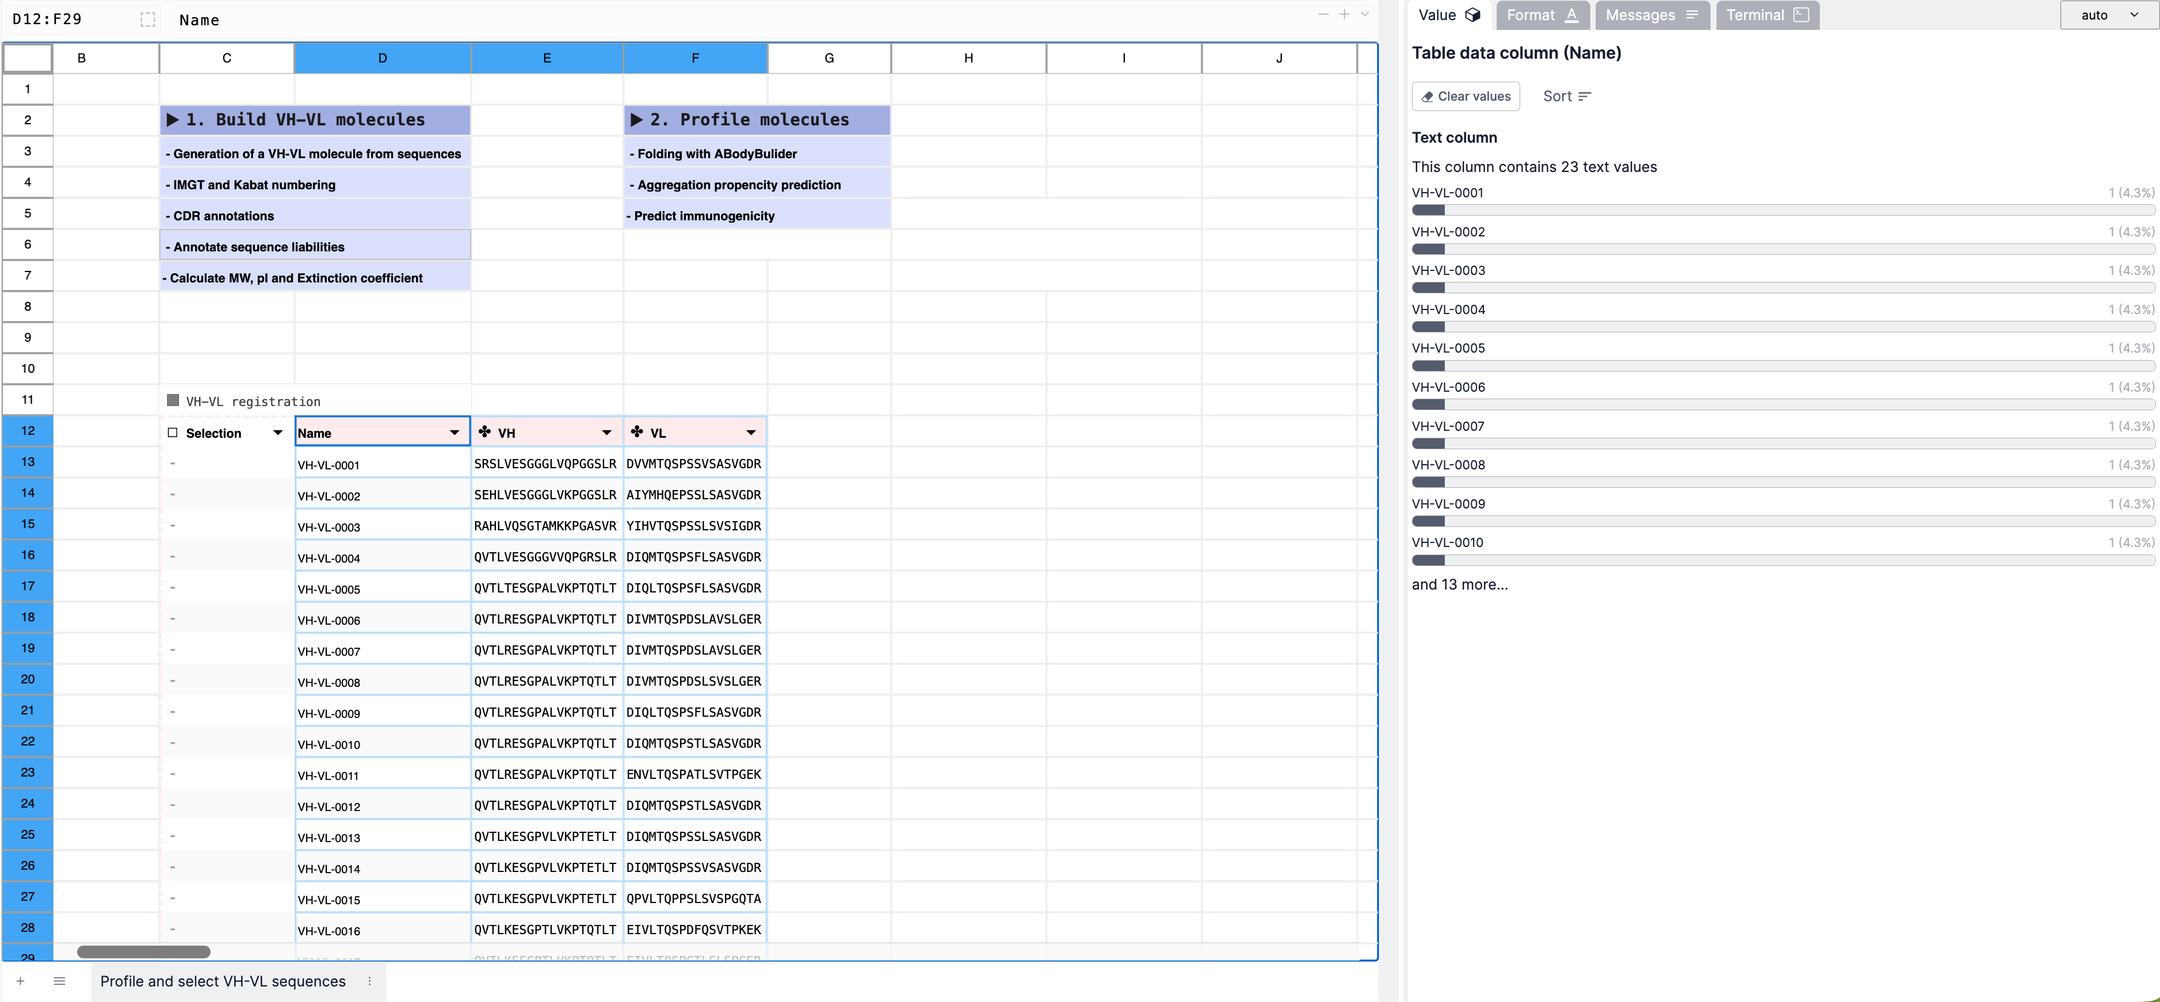
Task: Click '- Folding with ABodyBulider' cell
Action: tap(757, 152)
